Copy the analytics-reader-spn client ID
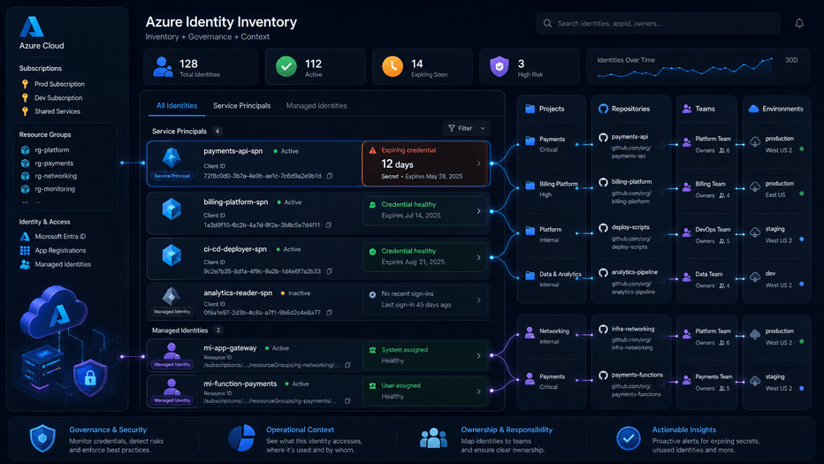Image resolution: width=824 pixels, height=464 pixels. click(x=329, y=312)
